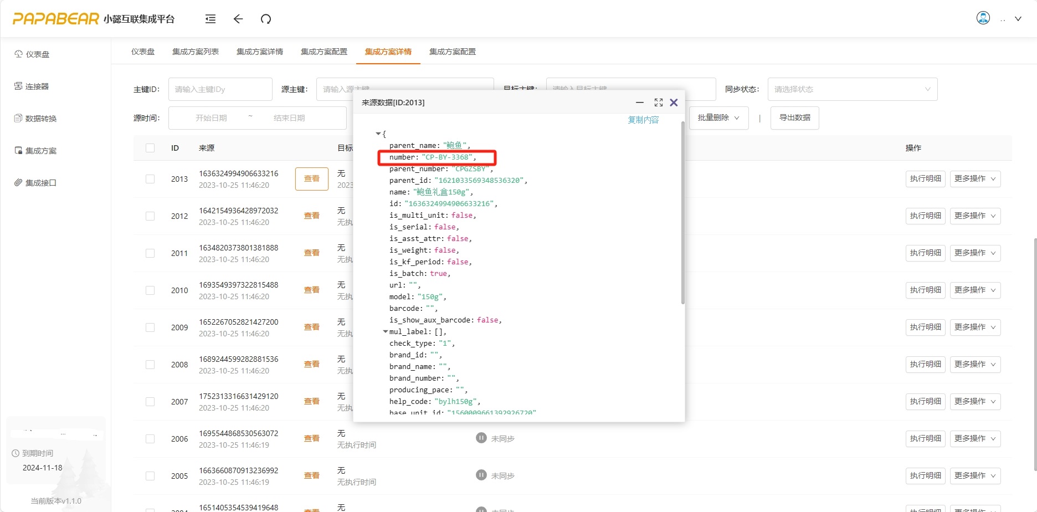
Task: Click the 主键ID input field
Action: click(x=220, y=89)
